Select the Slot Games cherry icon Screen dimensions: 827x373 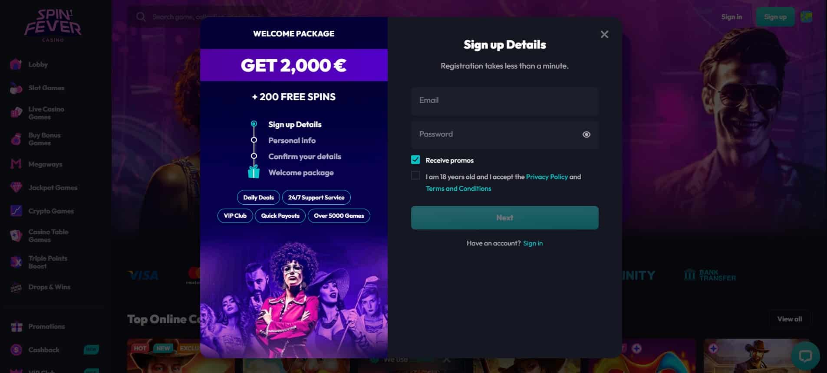pos(16,88)
